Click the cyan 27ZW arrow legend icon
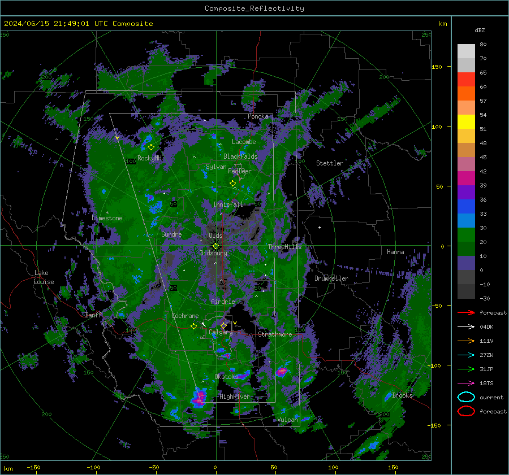The image size is (509, 475). pos(466,355)
